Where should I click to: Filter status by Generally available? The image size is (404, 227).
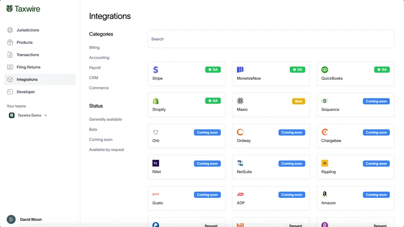(x=106, y=120)
